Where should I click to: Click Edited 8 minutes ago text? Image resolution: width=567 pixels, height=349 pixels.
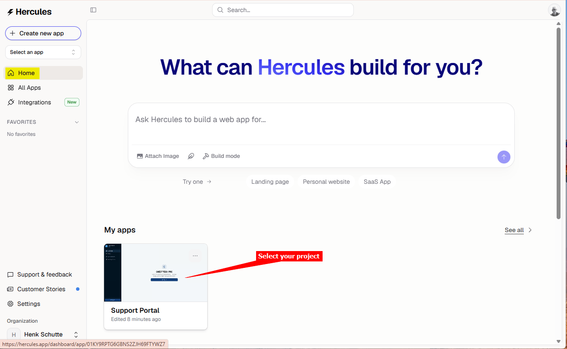click(x=136, y=319)
